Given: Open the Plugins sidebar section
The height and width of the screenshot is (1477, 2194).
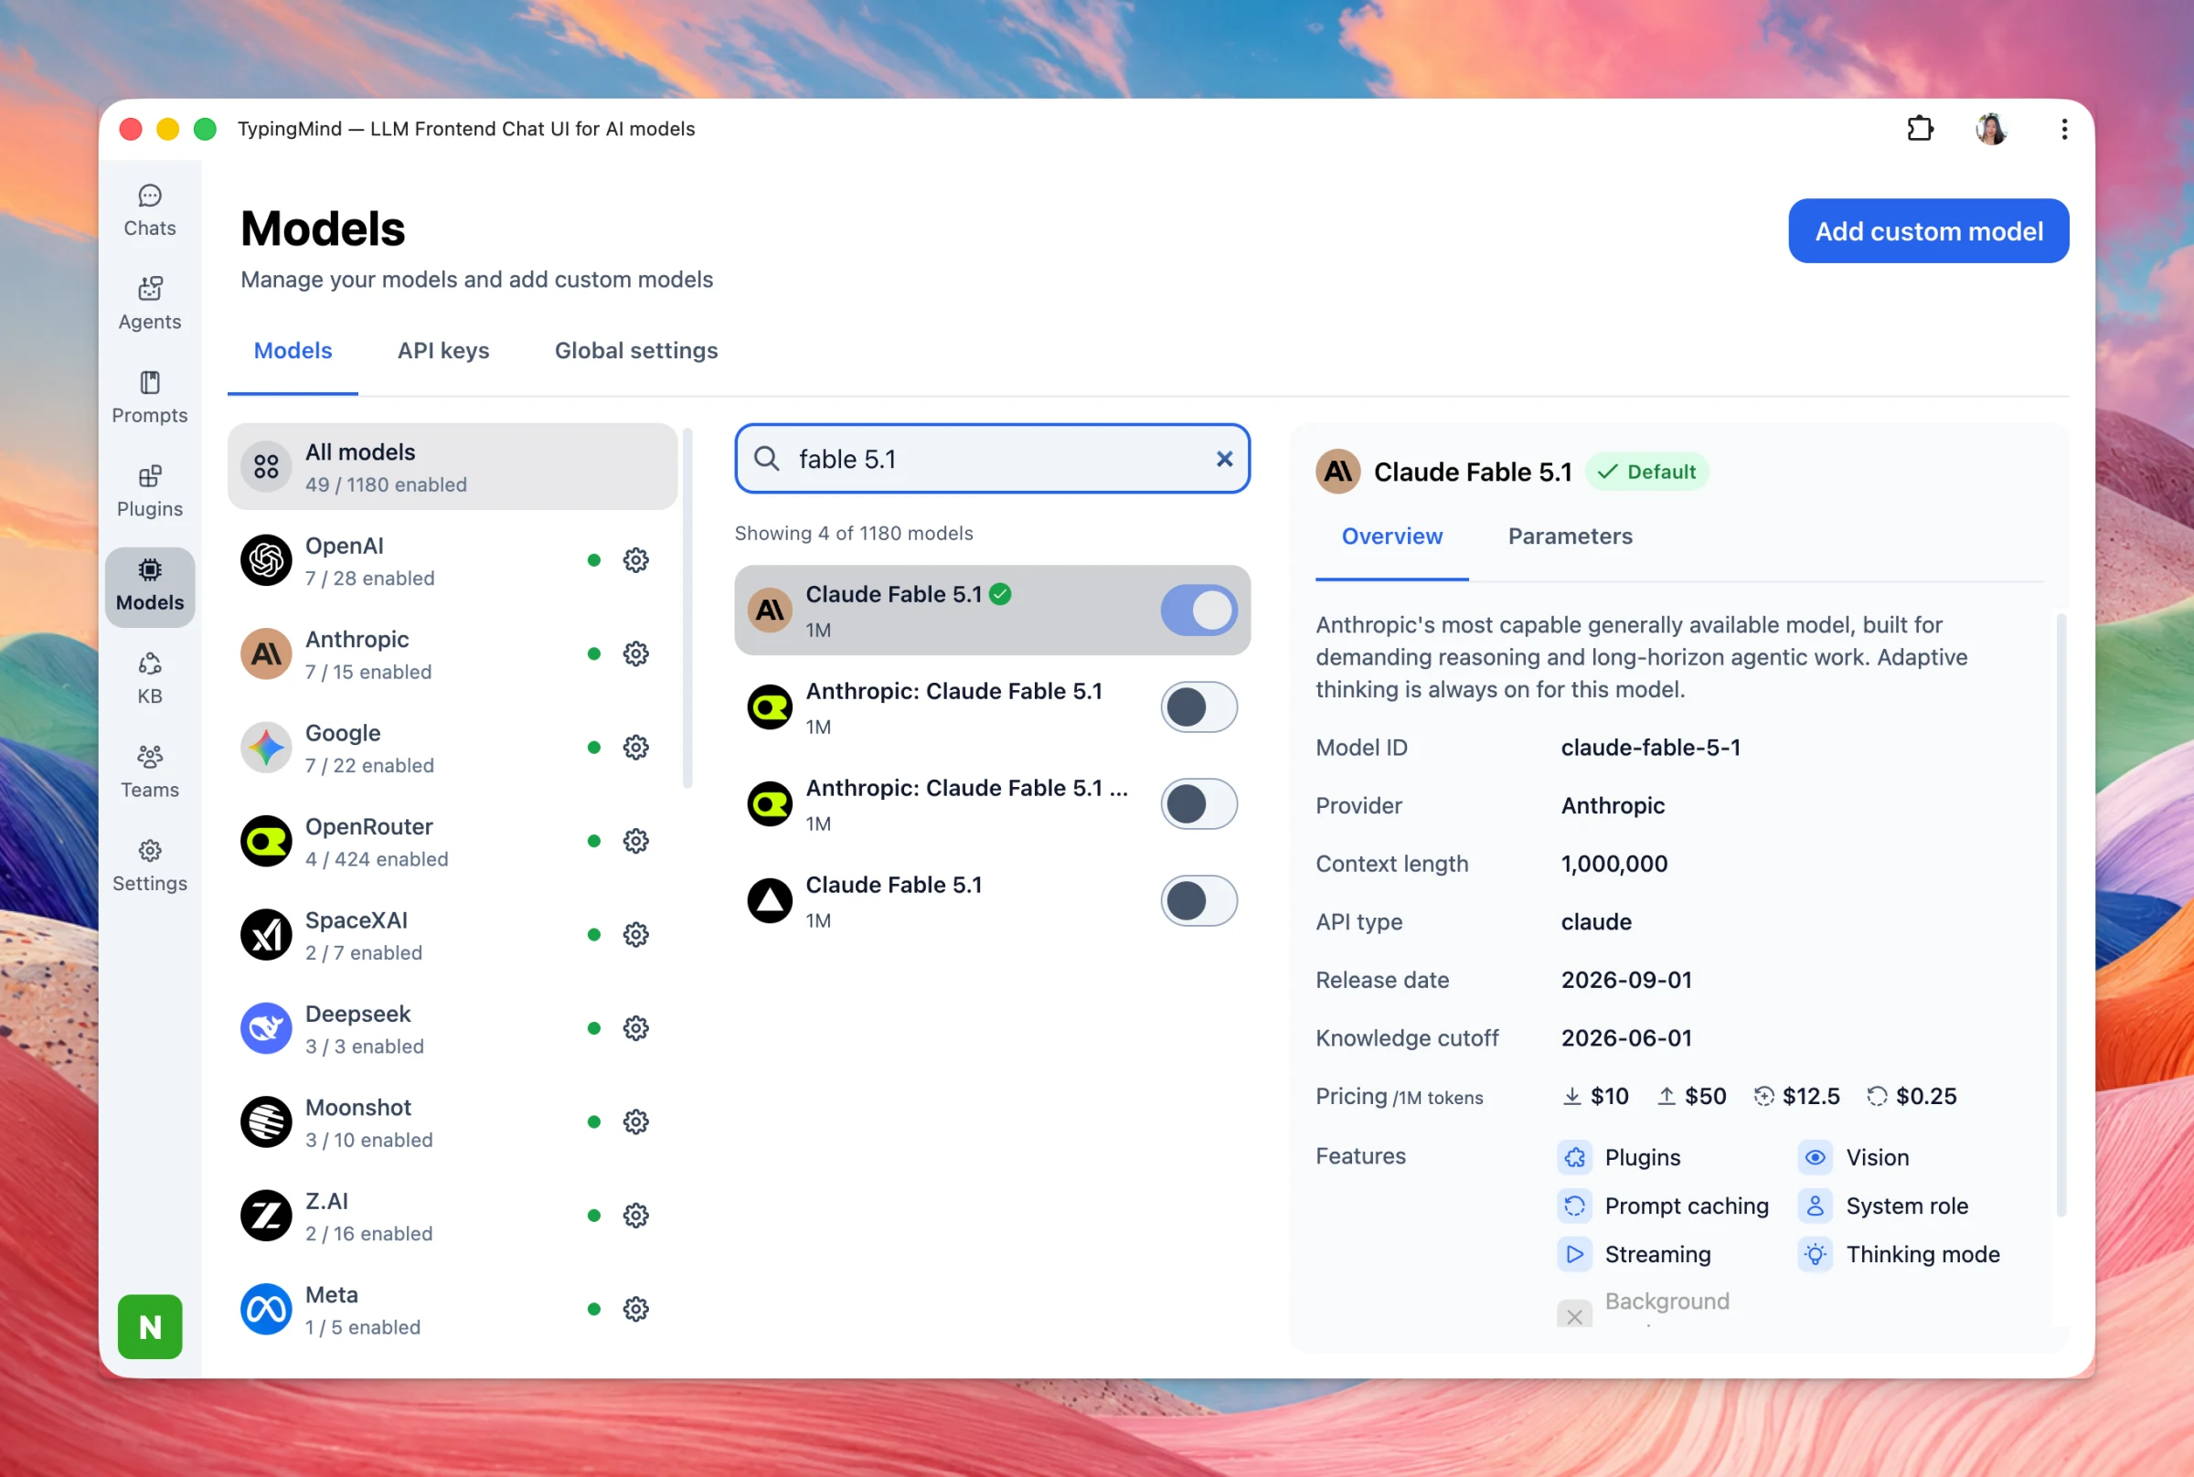Looking at the screenshot, I should pos(150,491).
